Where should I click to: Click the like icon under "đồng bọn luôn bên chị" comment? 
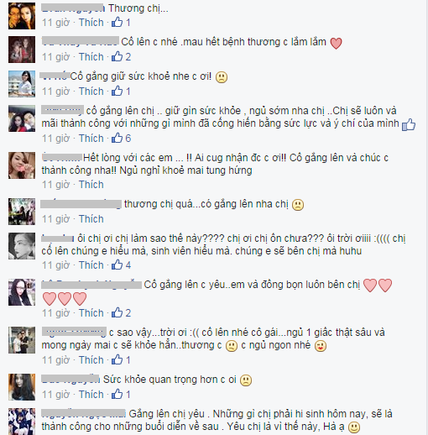117,312
